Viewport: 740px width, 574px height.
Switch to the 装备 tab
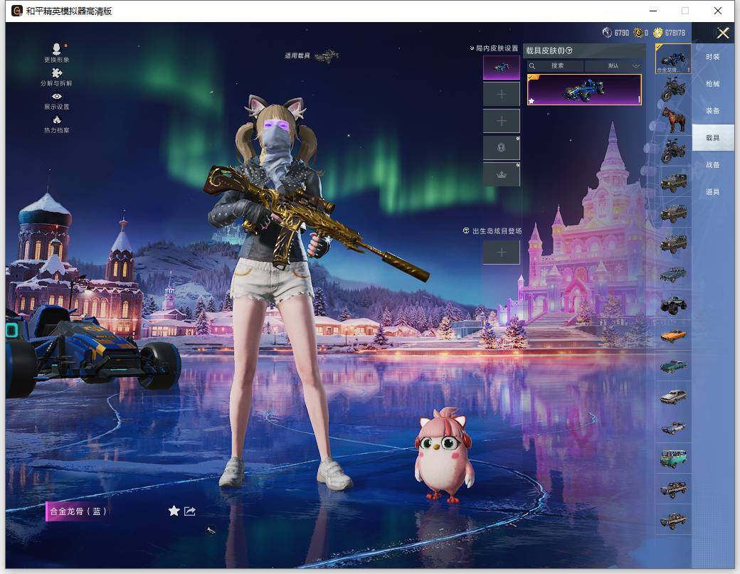click(x=713, y=111)
